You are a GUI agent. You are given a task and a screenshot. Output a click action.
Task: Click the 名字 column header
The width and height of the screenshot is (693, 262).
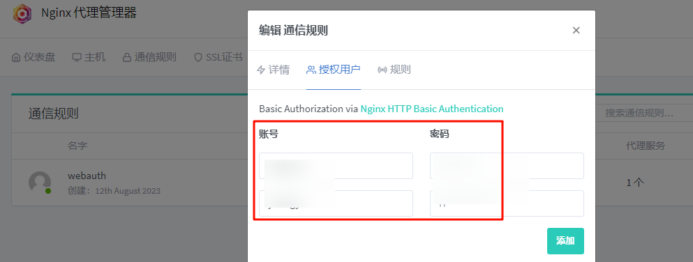click(77, 146)
